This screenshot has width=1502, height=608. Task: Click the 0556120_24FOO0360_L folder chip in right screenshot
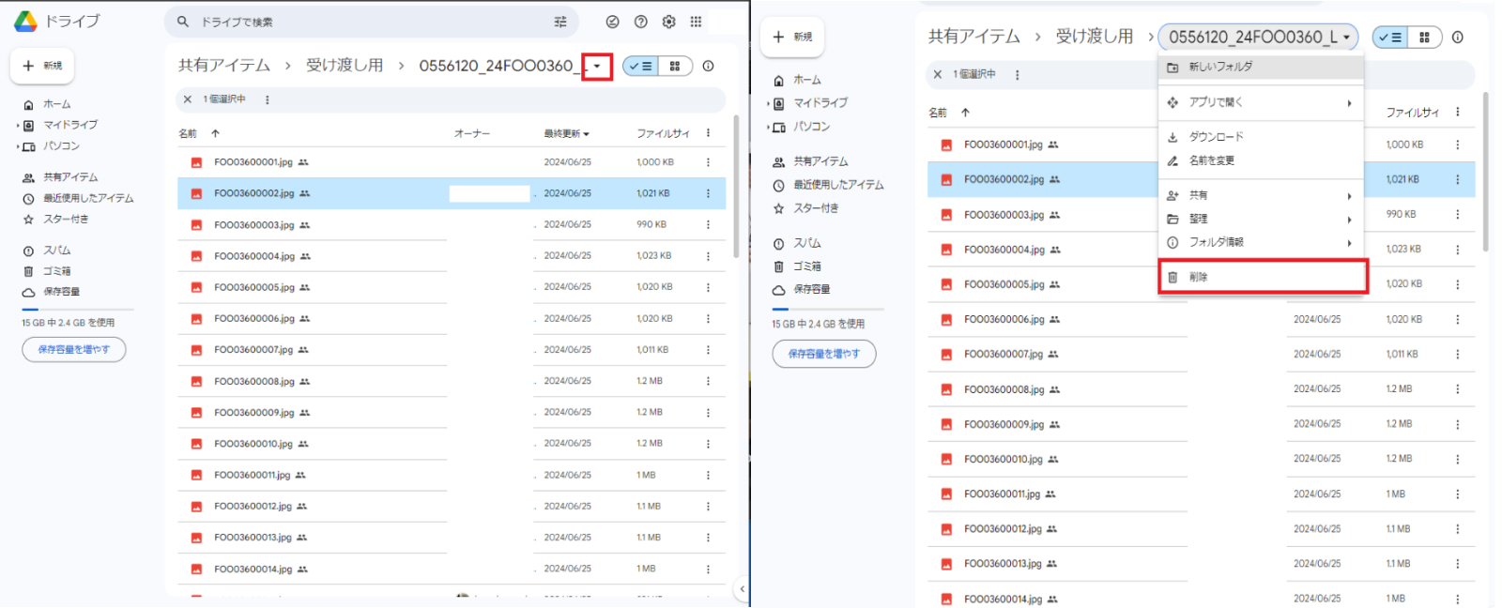(1258, 38)
